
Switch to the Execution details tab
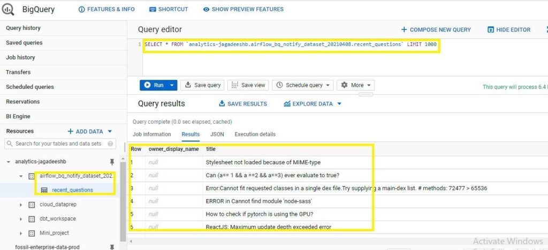click(255, 134)
